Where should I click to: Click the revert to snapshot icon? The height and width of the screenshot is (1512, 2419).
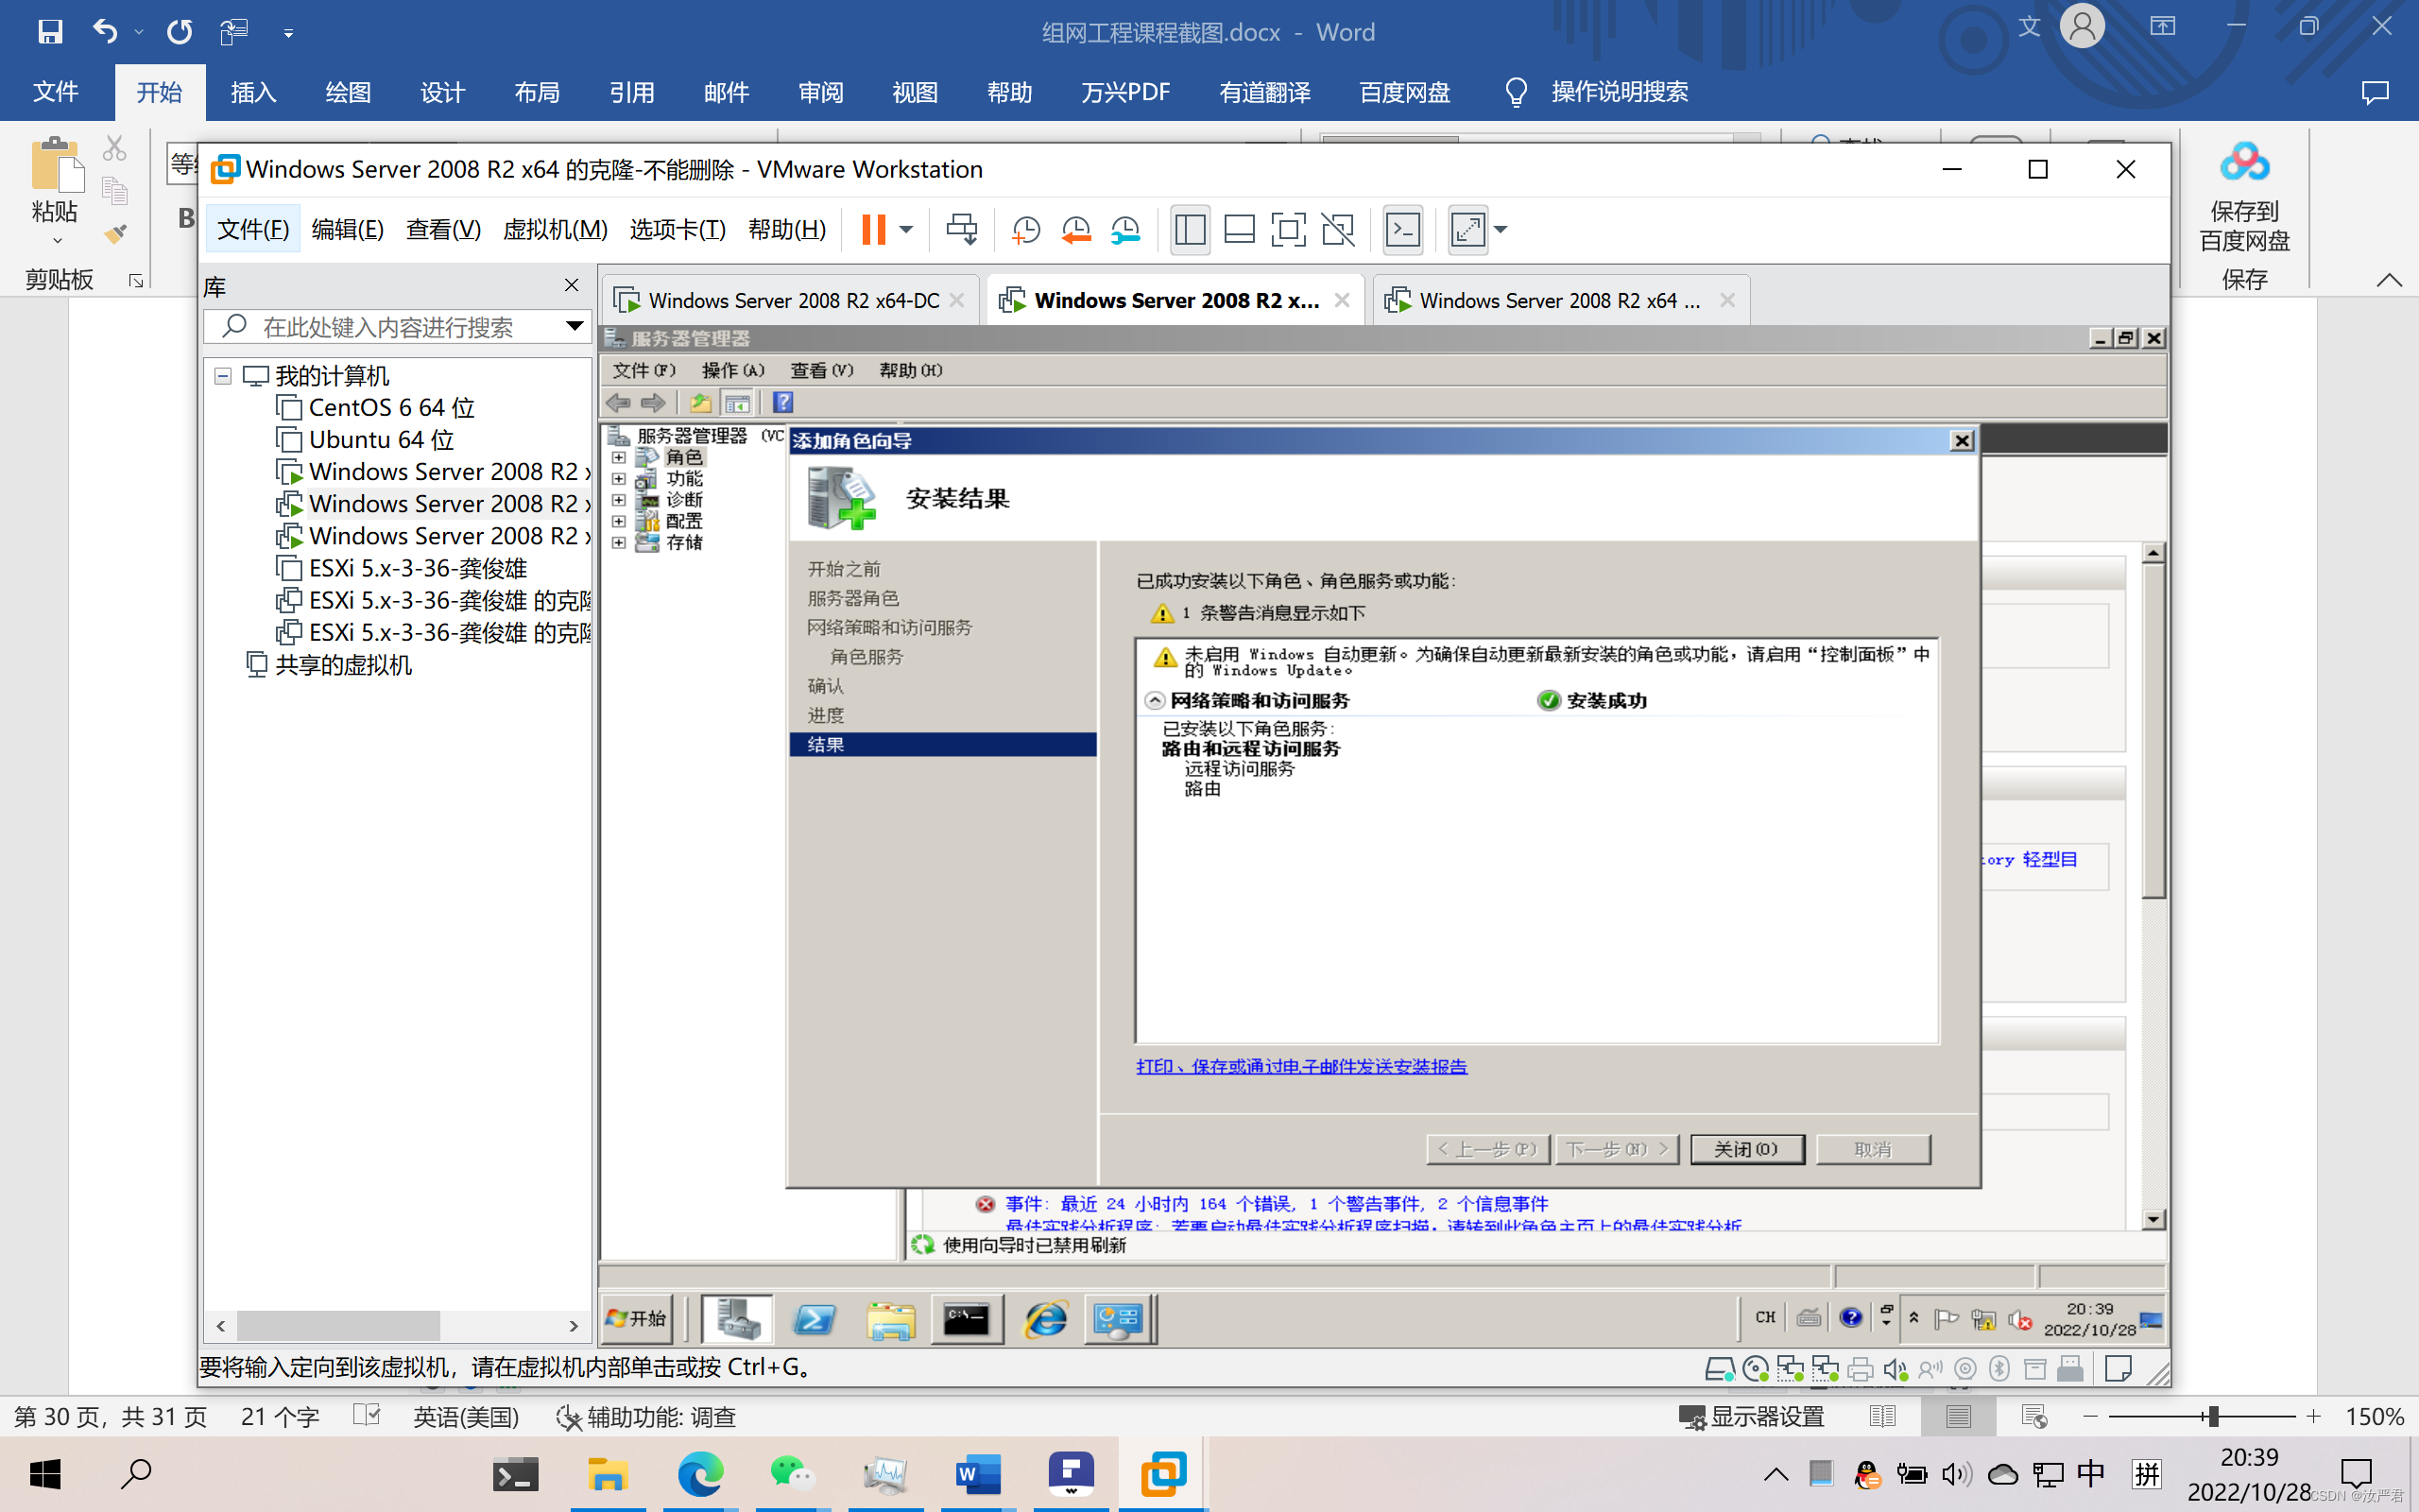tap(1075, 229)
